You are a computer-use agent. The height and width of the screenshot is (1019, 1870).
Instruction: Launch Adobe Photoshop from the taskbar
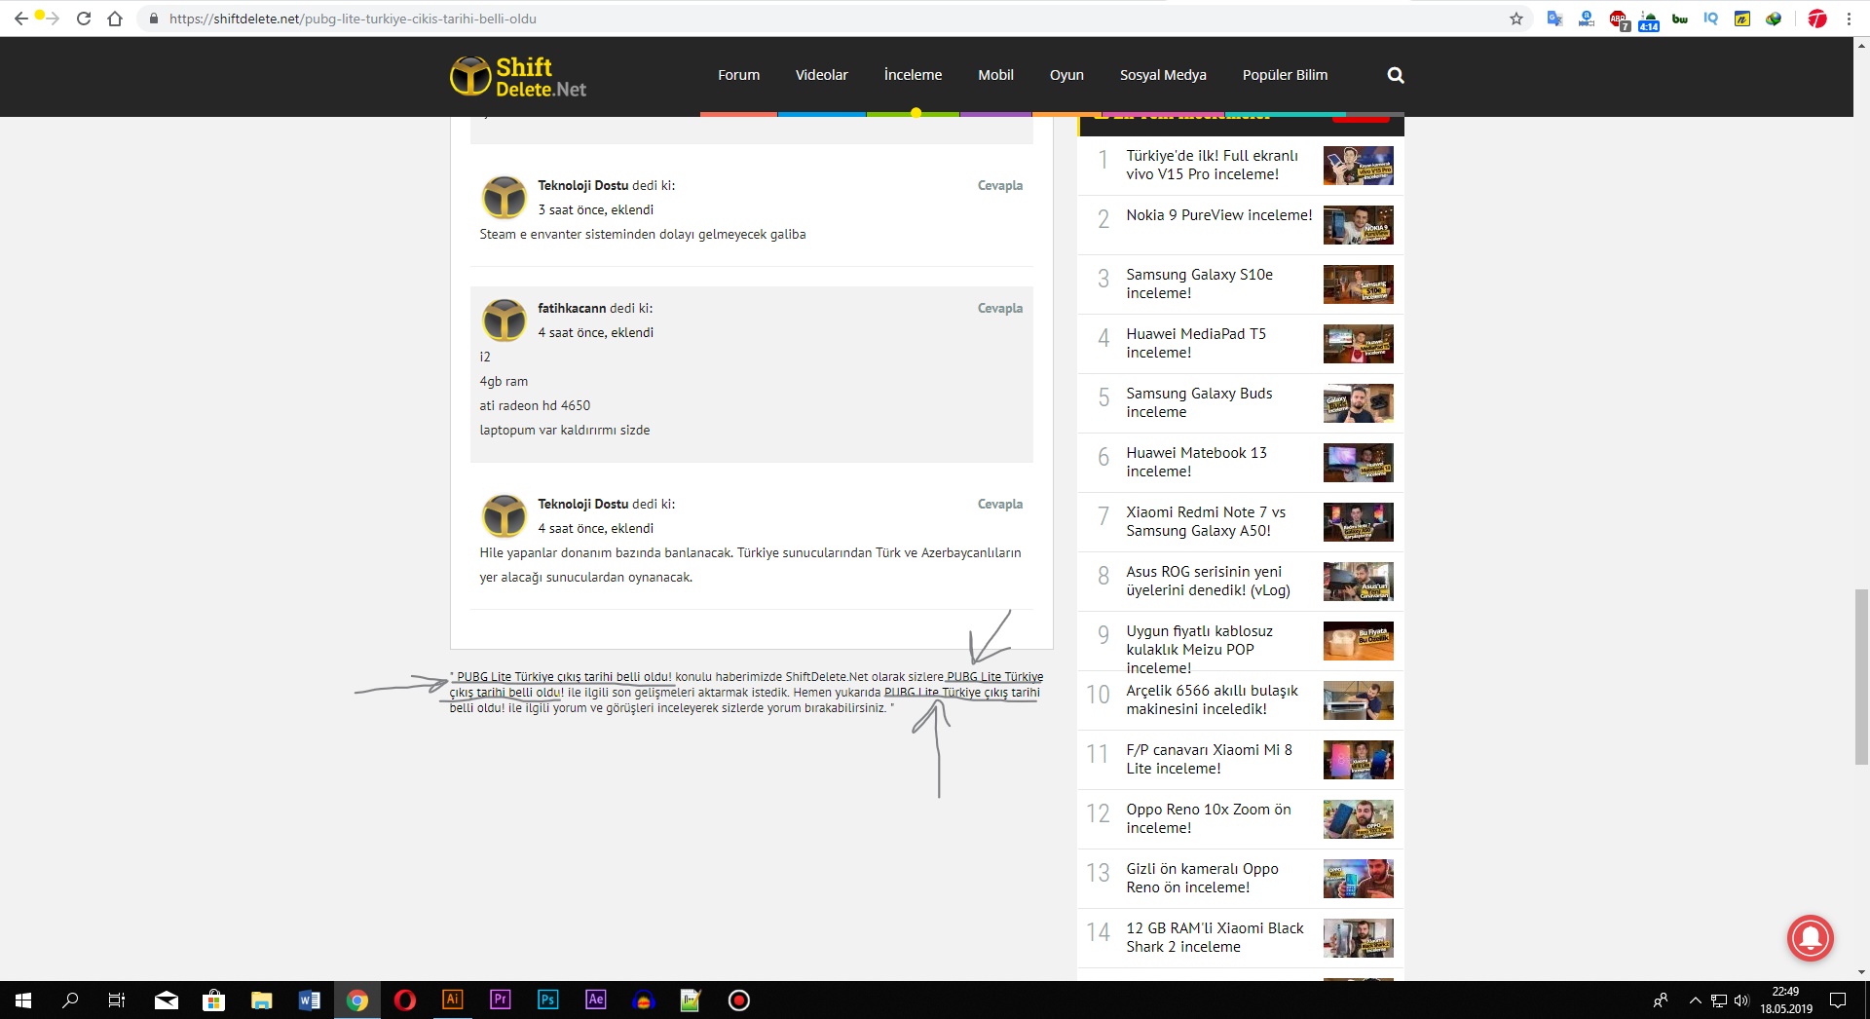click(548, 1000)
